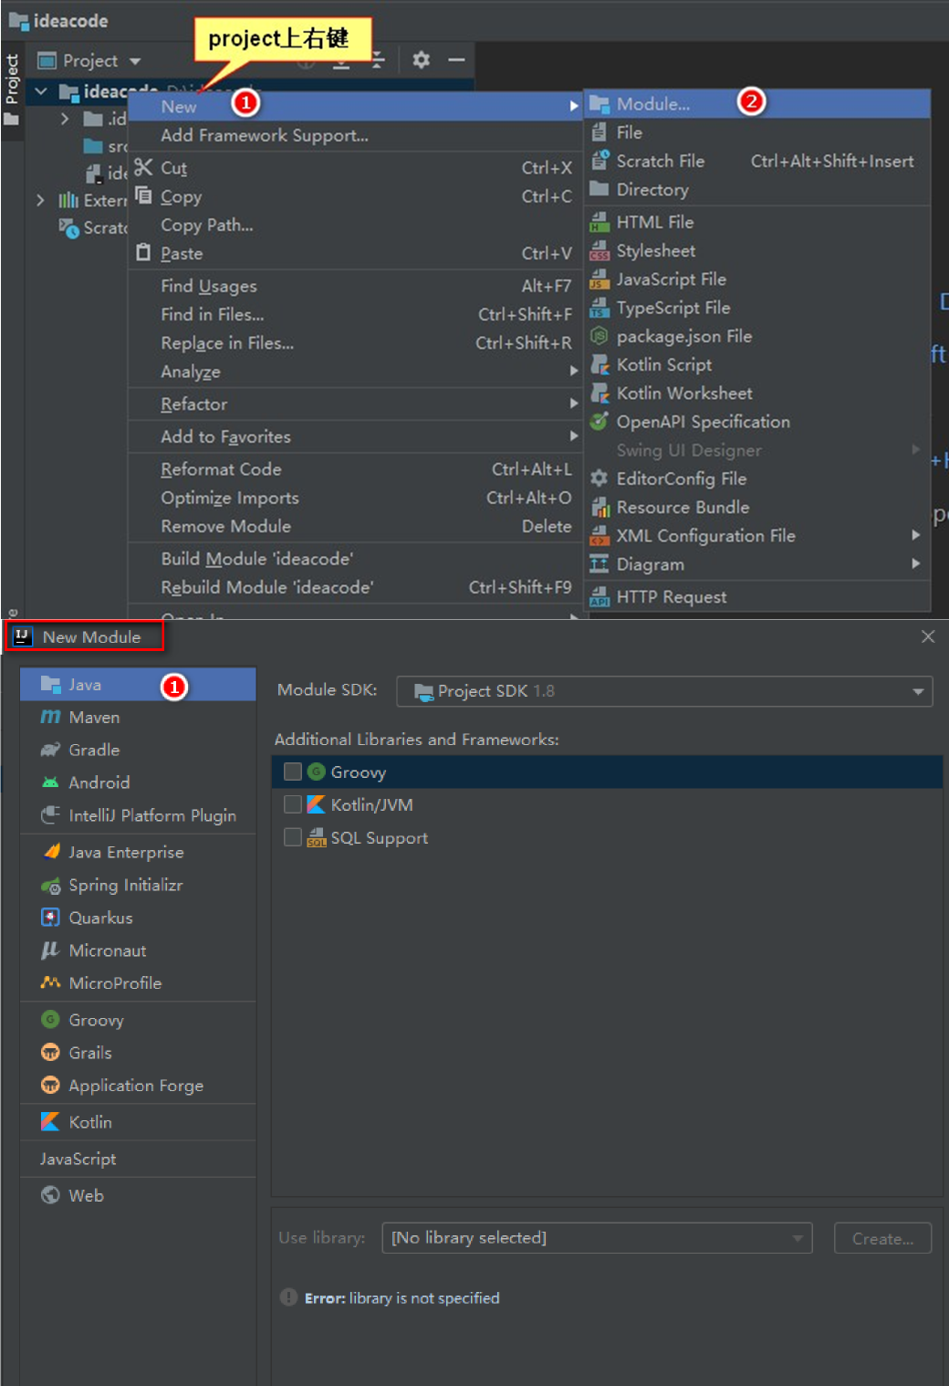Hide the Project panel with minus icon

[456, 60]
